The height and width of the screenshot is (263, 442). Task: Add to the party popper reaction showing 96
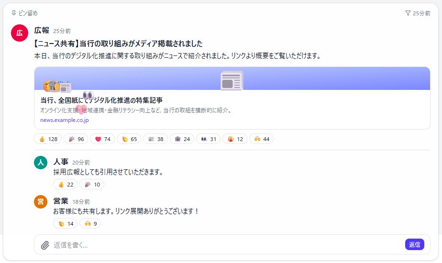(76, 139)
